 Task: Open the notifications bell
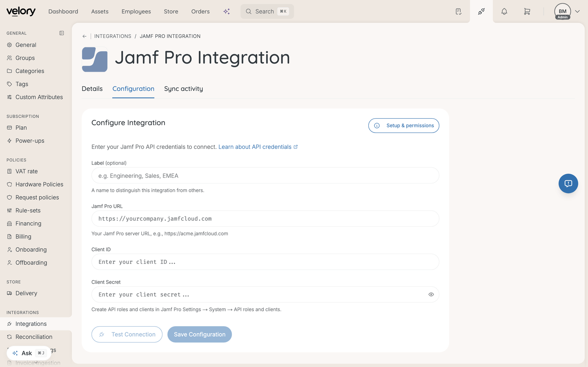coord(504,11)
